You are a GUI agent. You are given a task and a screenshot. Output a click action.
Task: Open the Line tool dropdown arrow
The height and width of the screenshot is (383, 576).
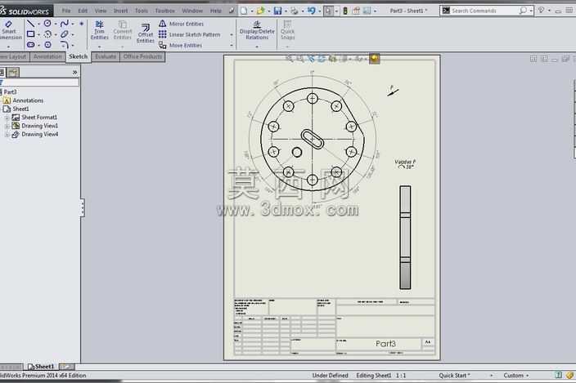pyautogui.click(x=38, y=24)
